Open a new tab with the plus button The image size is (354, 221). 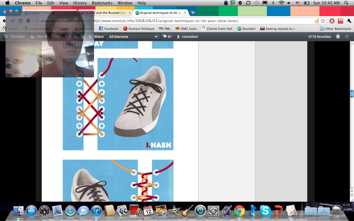pyautogui.click(x=193, y=13)
